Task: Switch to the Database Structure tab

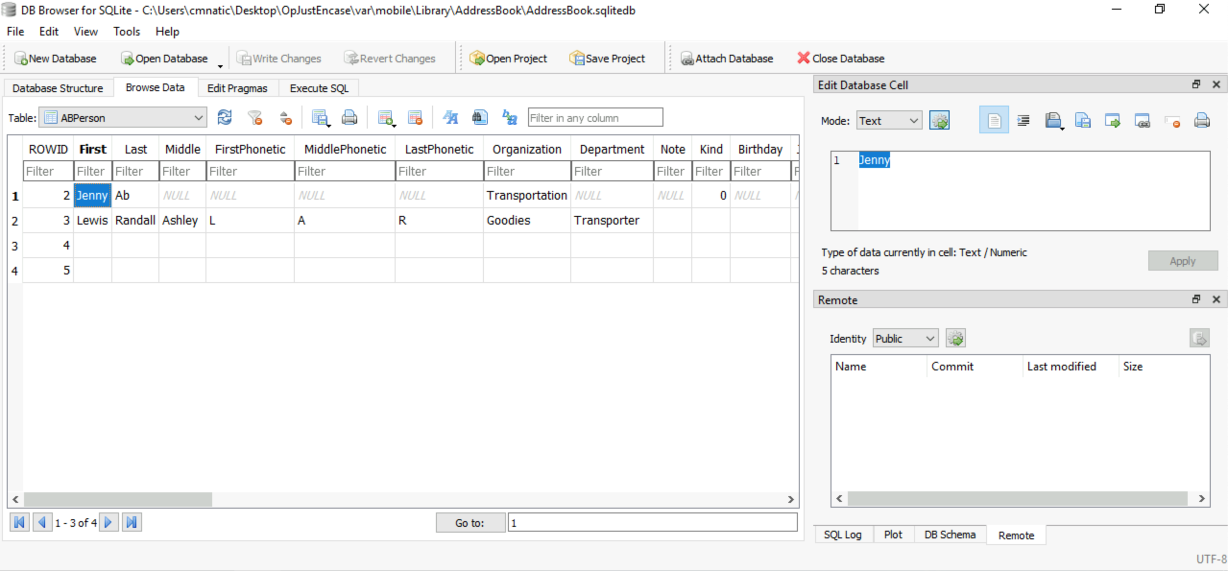Action: [58, 88]
